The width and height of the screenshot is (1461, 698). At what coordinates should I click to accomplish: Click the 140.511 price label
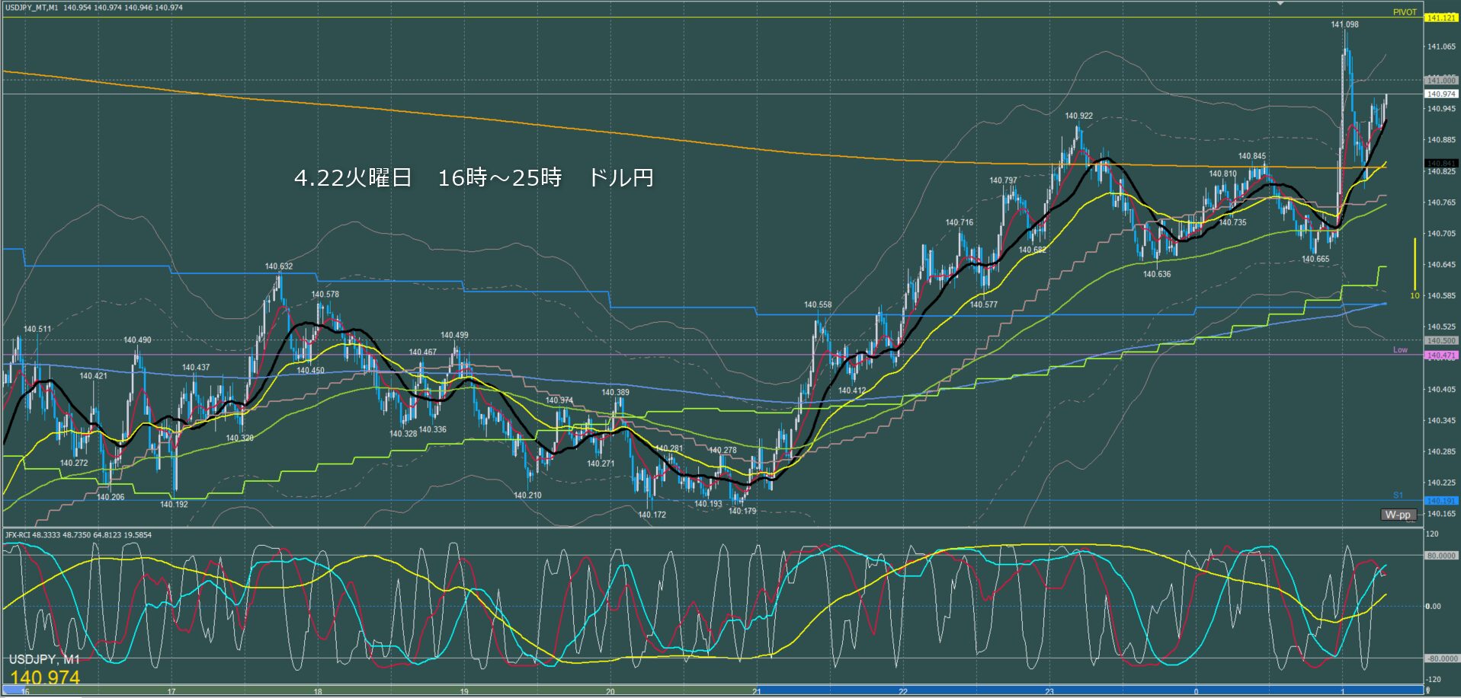(37, 329)
